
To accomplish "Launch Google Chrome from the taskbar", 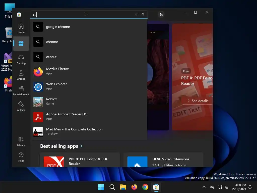I will pos(145,187).
